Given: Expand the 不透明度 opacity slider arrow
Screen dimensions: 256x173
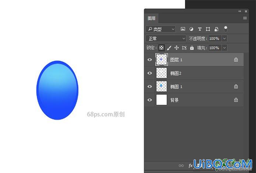Looking at the screenshot, I should [x=224, y=39].
